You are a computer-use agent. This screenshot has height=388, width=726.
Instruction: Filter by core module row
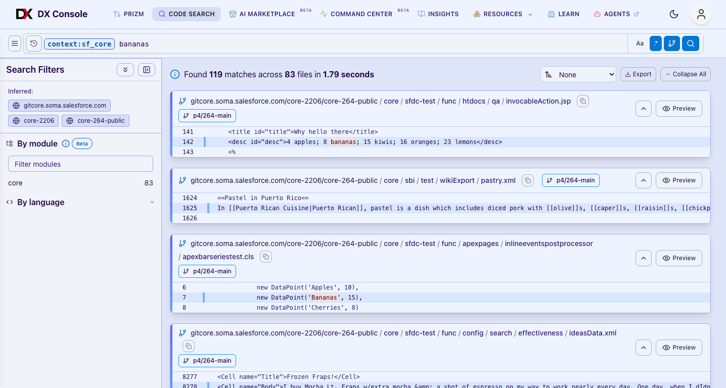(x=80, y=183)
